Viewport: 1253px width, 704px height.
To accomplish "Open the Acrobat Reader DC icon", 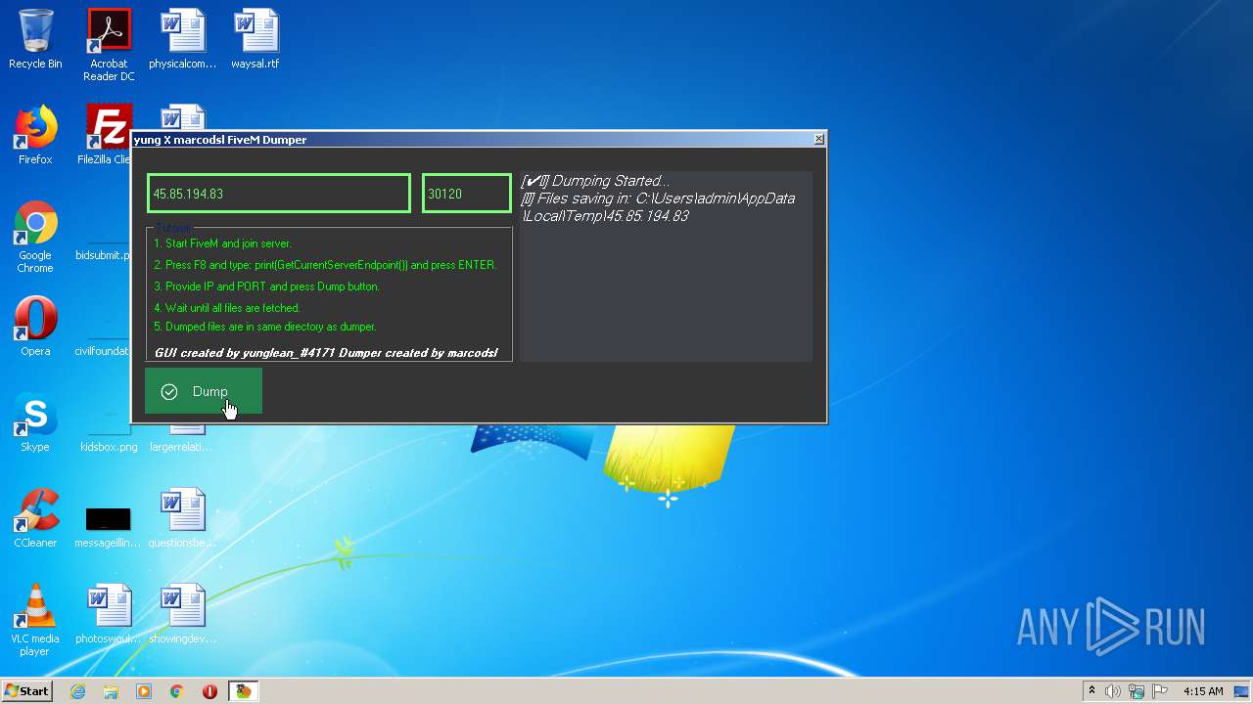I will point(109,45).
